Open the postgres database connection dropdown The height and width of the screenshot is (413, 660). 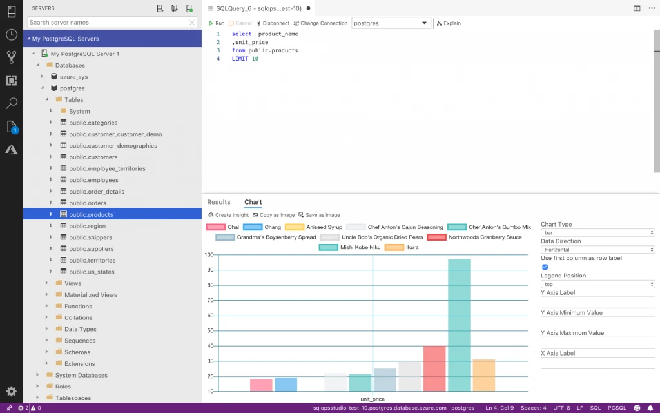(391, 23)
